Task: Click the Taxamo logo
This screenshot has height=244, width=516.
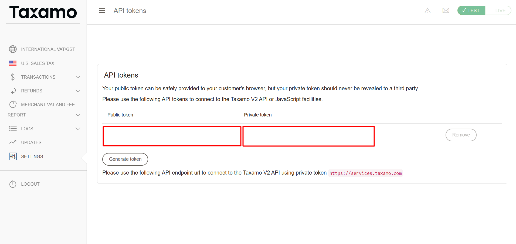Action: click(43, 12)
